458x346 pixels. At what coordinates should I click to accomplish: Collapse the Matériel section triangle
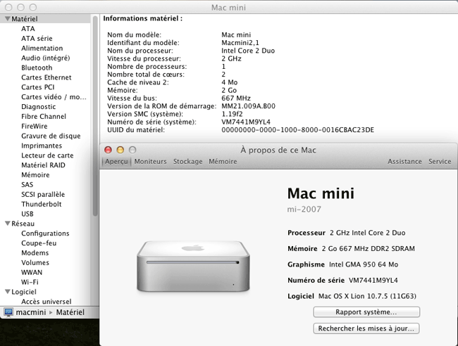click(8, 19)
